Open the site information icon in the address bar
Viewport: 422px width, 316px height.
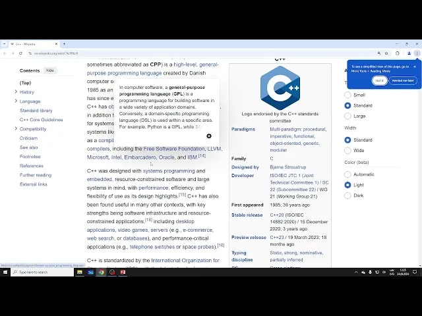click(30, 53)
